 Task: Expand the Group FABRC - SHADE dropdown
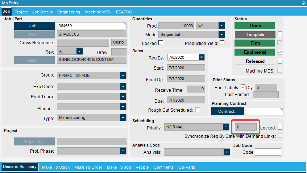(x=123, y=75)
